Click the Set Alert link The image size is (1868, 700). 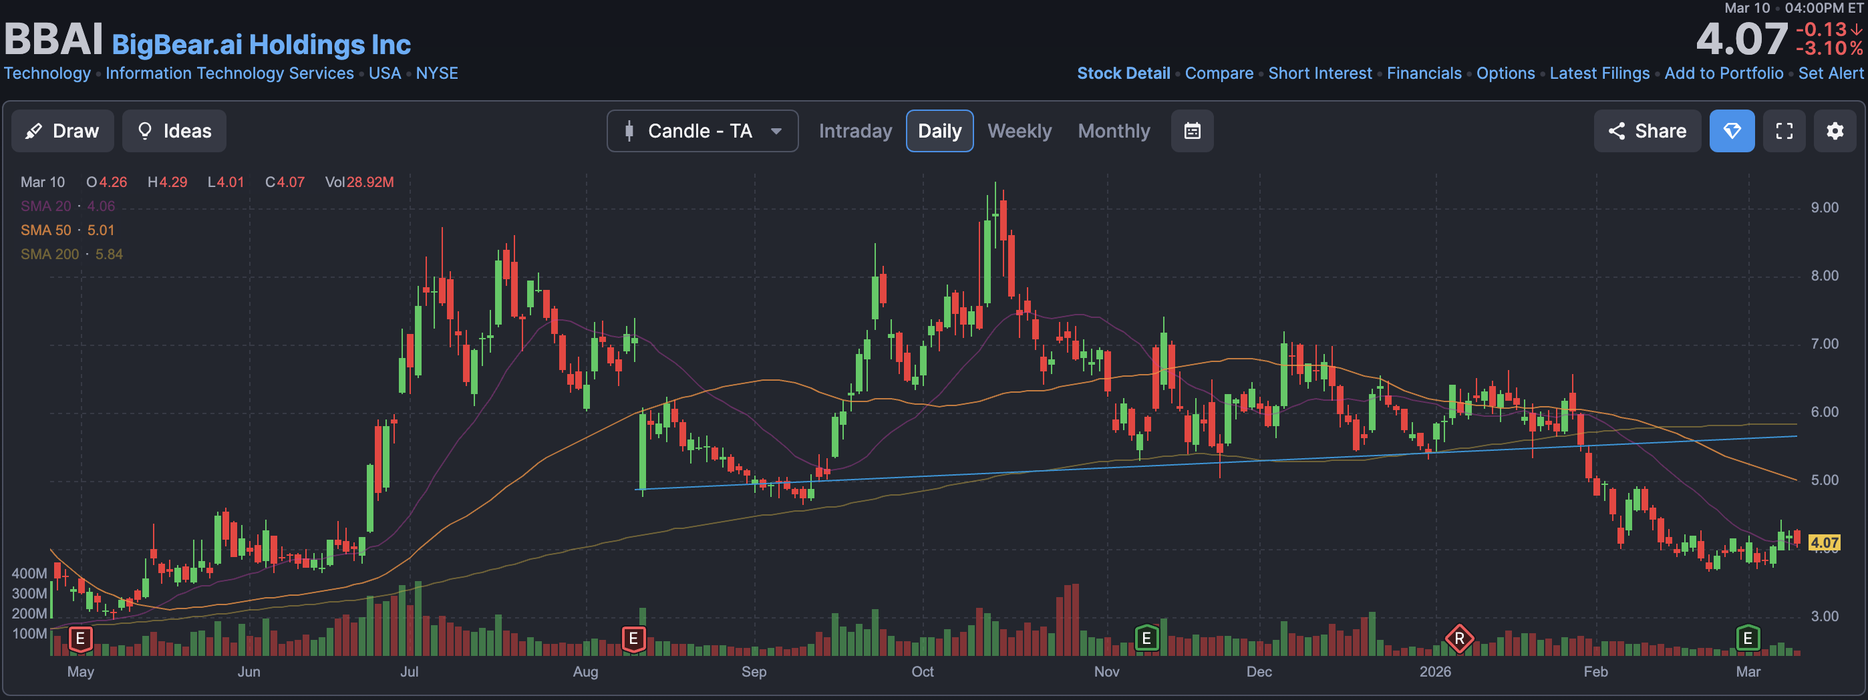[1831, 73]
